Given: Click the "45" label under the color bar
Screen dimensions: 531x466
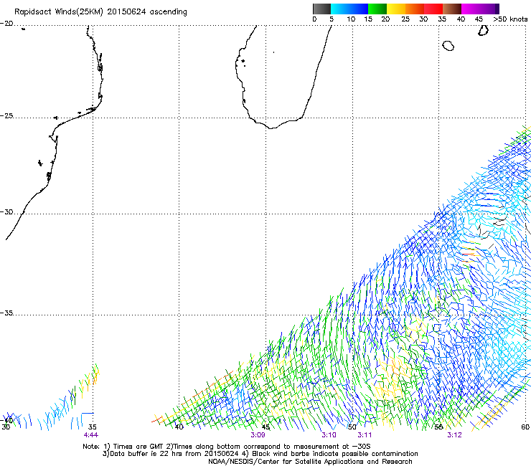Looking at the screenshot, I should pos(479,19).
